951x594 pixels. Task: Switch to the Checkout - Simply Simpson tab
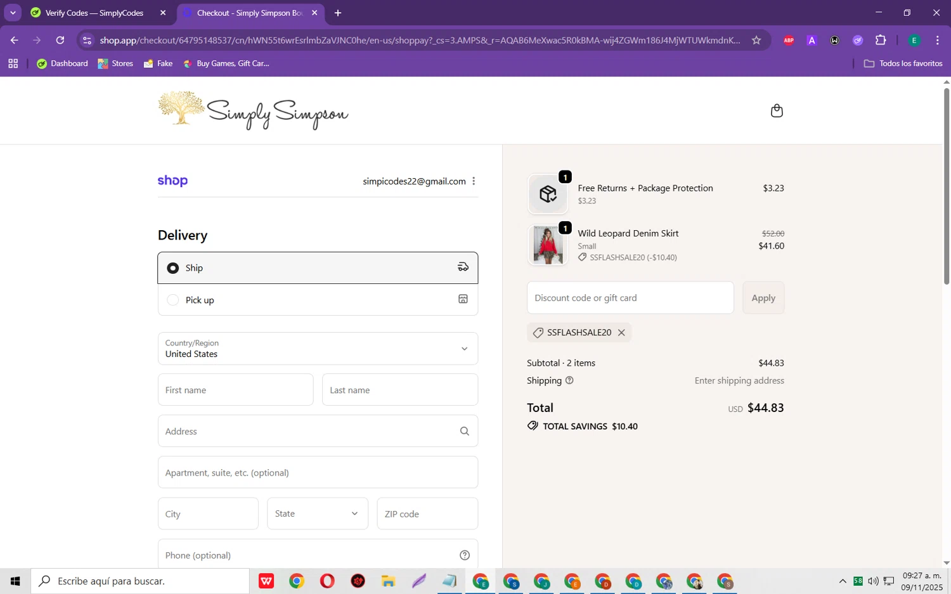click(250, 13)
